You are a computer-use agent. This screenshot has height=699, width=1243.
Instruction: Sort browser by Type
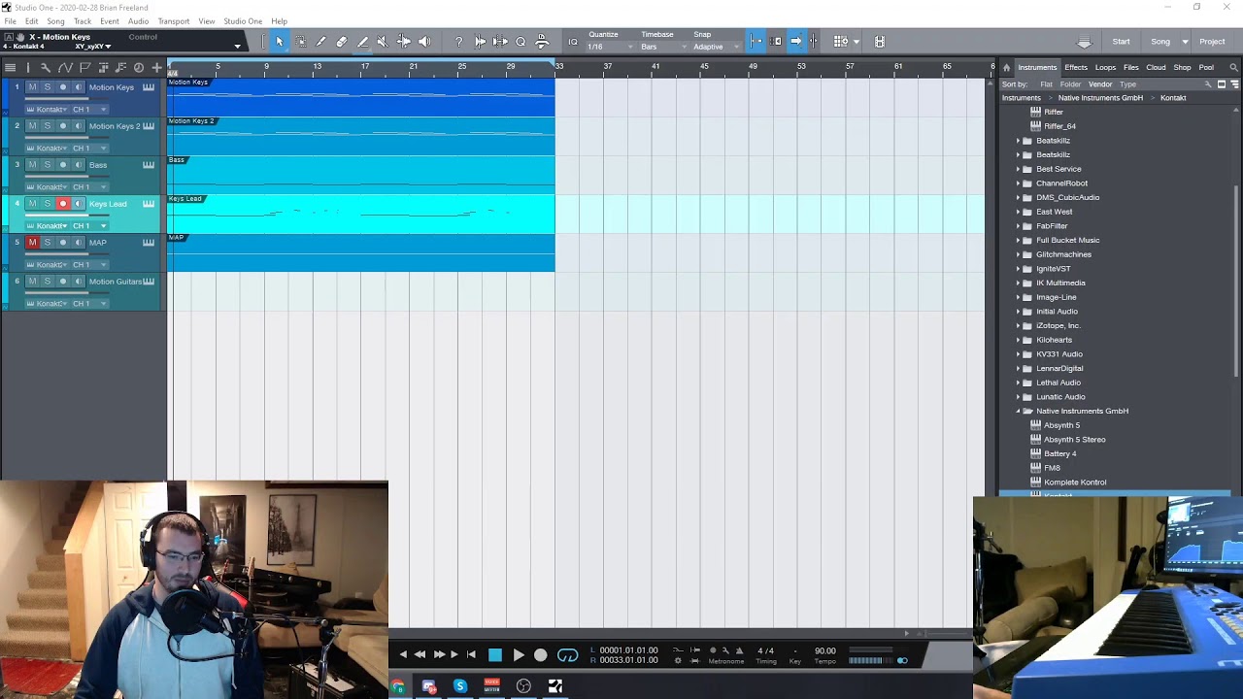(1127, 84)
